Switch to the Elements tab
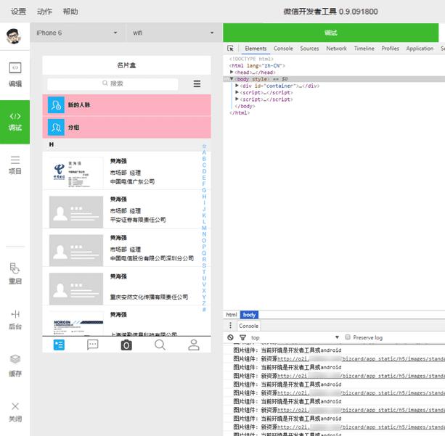The width and height of the screenshot is (445, 436). [x=256, y=49]
